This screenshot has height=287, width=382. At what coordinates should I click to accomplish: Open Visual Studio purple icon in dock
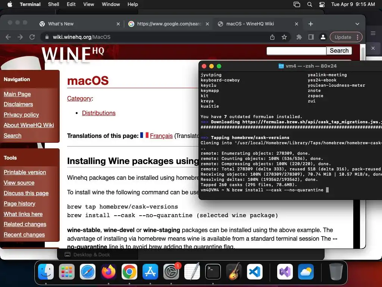(285, 272)
